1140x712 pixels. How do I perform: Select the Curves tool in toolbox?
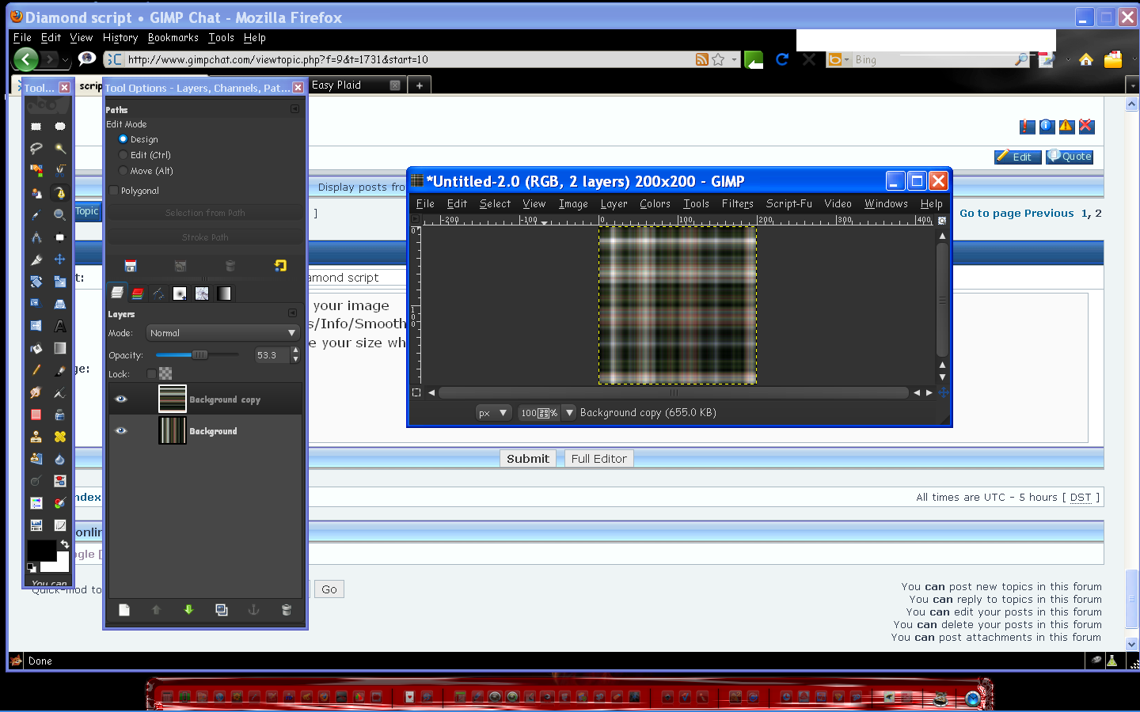coord(59,525)
